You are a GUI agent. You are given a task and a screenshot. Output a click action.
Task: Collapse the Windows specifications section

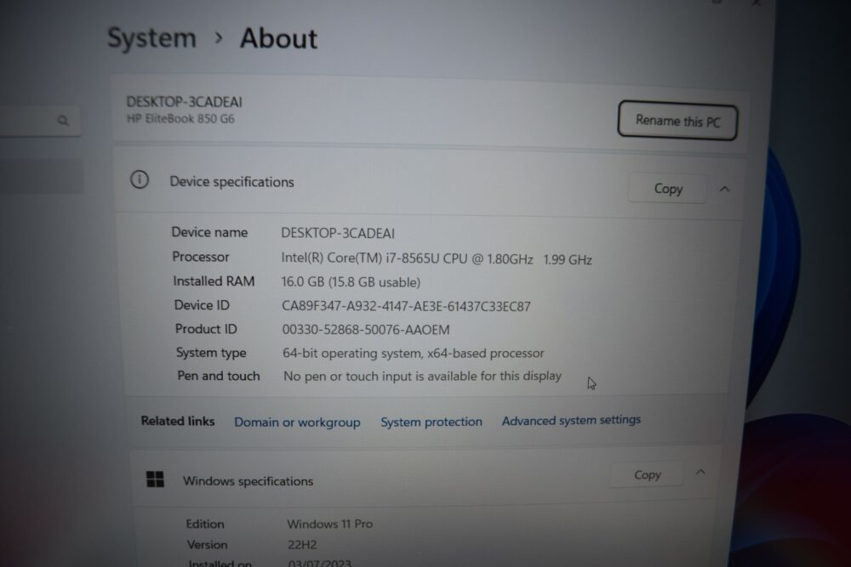pos(700,472)
